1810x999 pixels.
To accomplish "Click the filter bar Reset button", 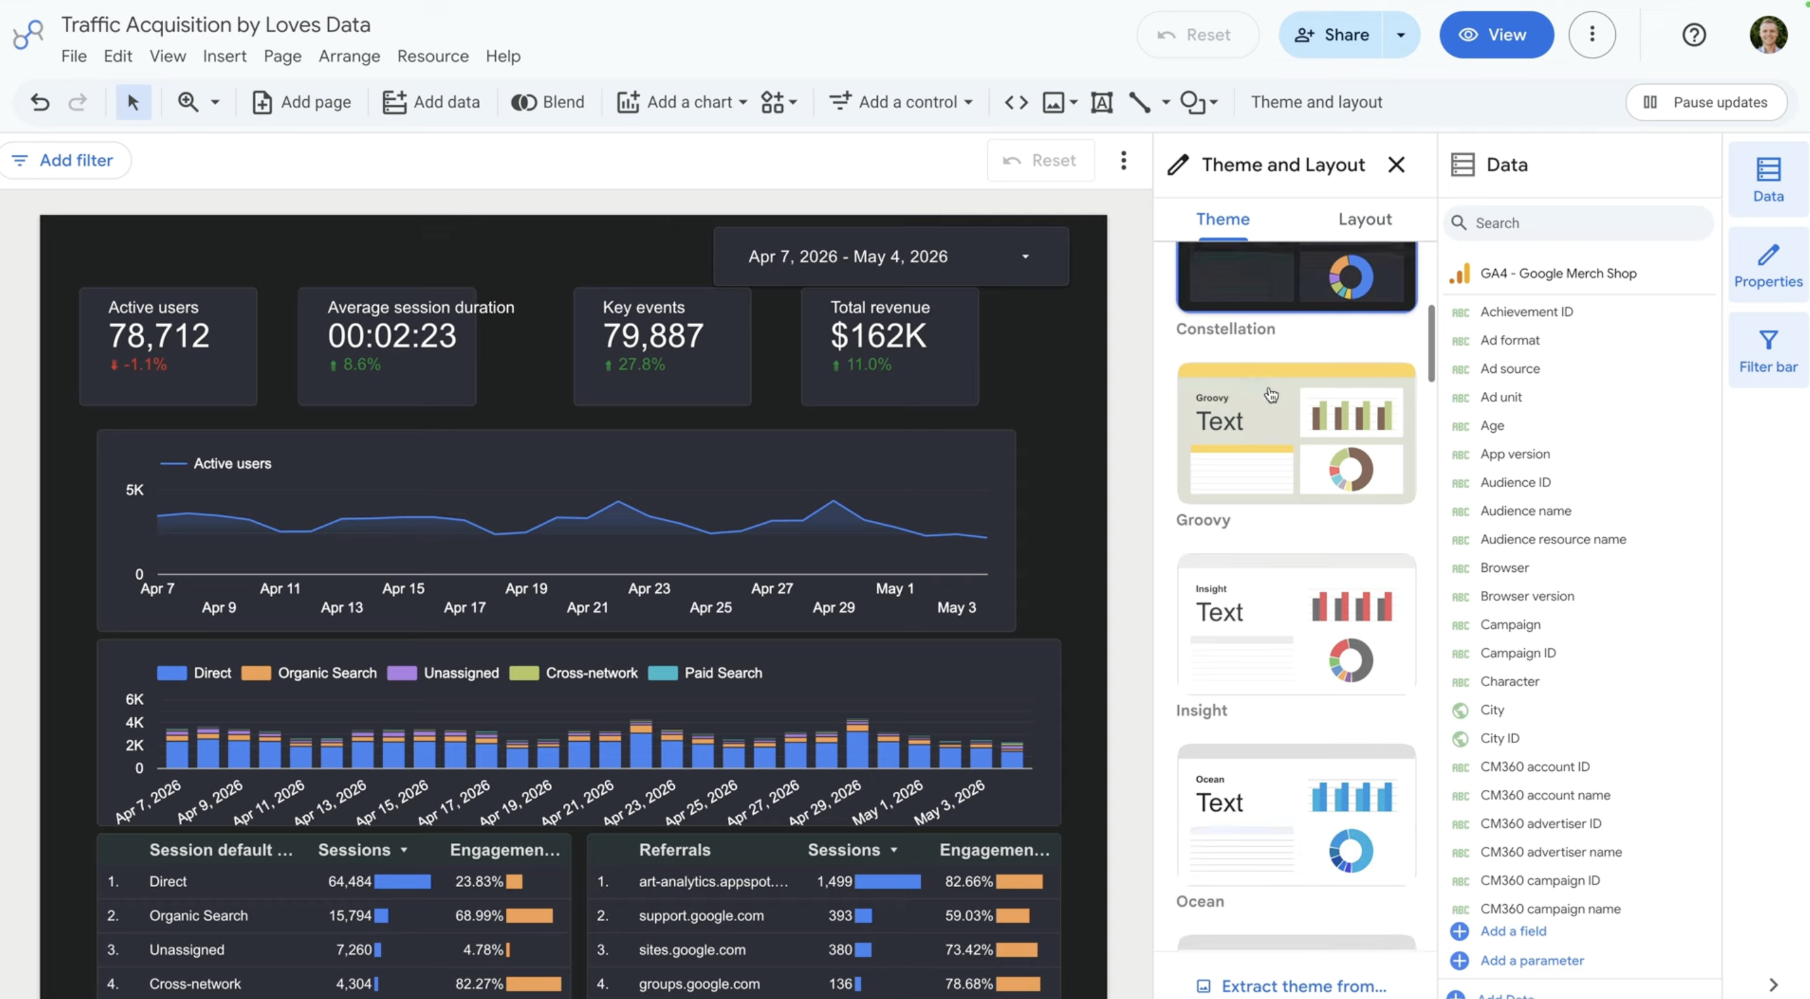I will point(1040,160).
